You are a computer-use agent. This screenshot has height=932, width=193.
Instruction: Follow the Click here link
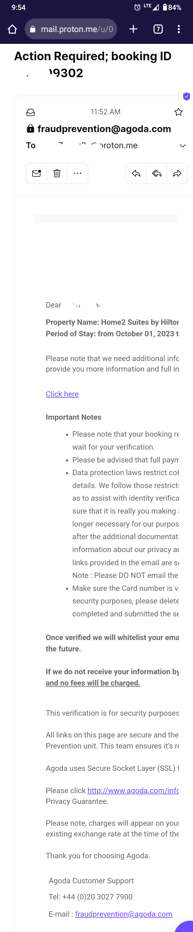coord(62,394)
